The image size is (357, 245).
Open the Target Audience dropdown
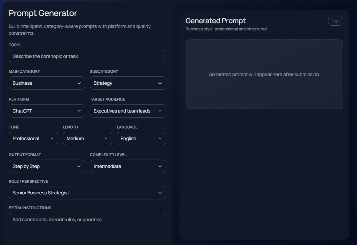coord(128,111)
